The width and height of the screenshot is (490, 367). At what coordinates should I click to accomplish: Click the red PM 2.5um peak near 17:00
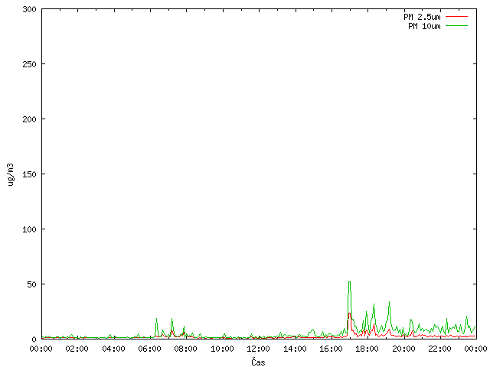[349, 313]
